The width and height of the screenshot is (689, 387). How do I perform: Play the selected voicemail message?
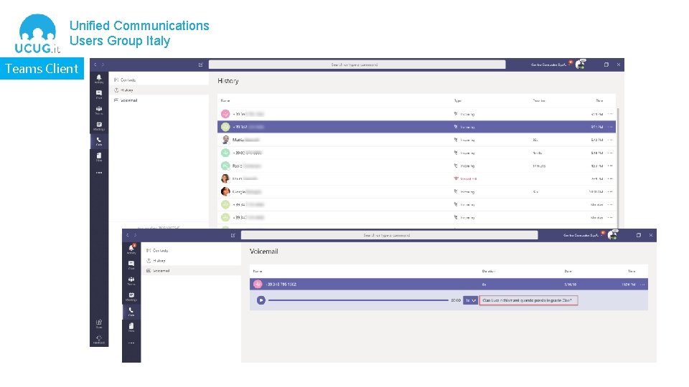pos(261,300)
